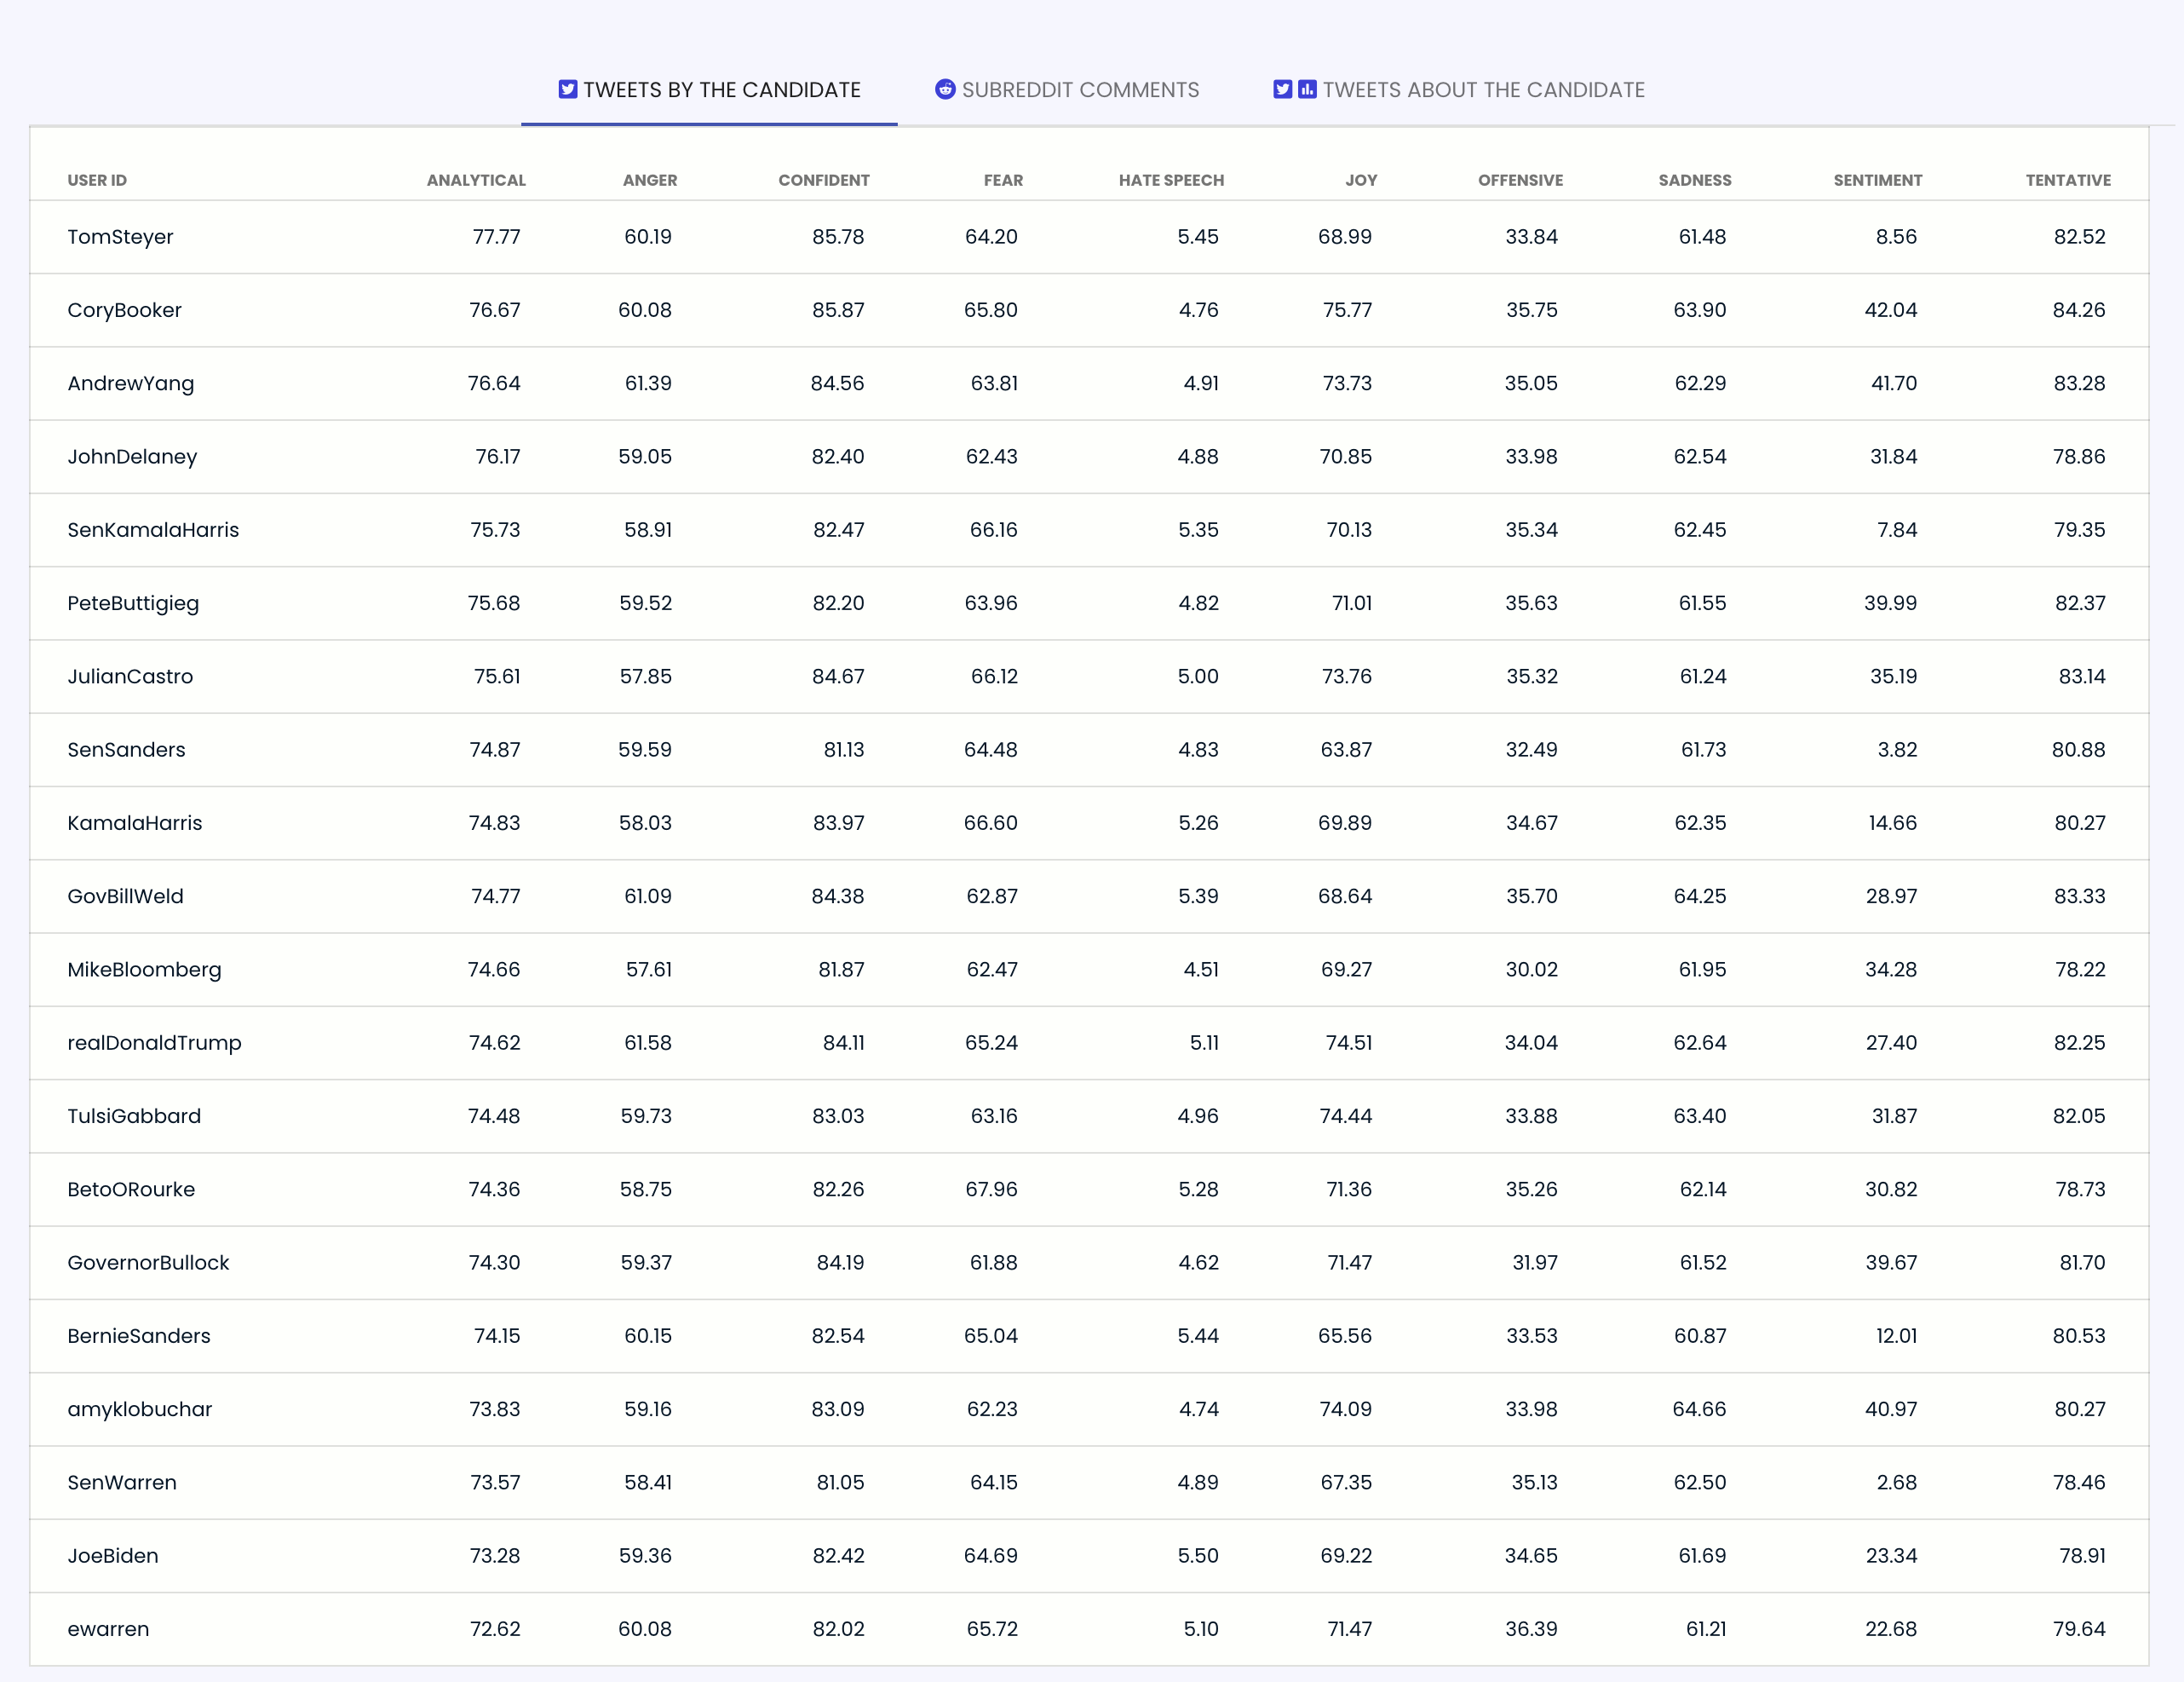The height and width of the screenshot is (1682, 2184).
Task: Click the Twitter icon on Tweets By tab
Action: pos(567,89)
